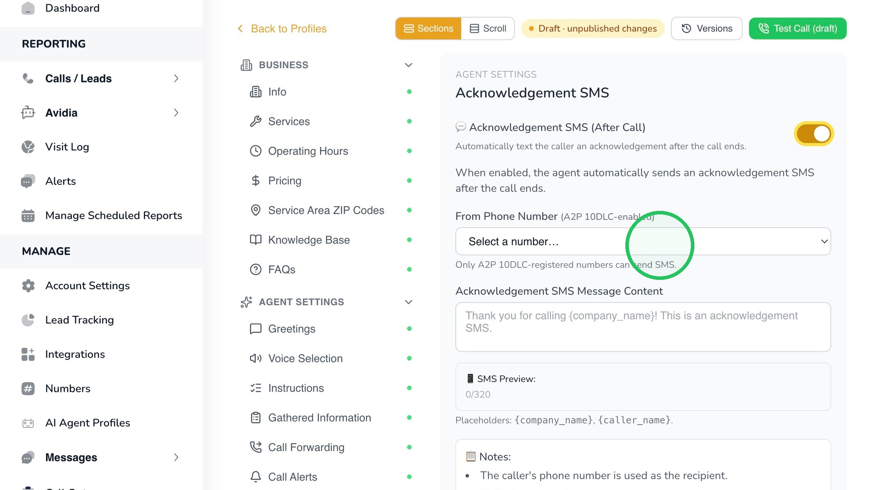Click the Knowledge Base book icon
This screenshot has width=878, height=490.
[x=255, y=240]
